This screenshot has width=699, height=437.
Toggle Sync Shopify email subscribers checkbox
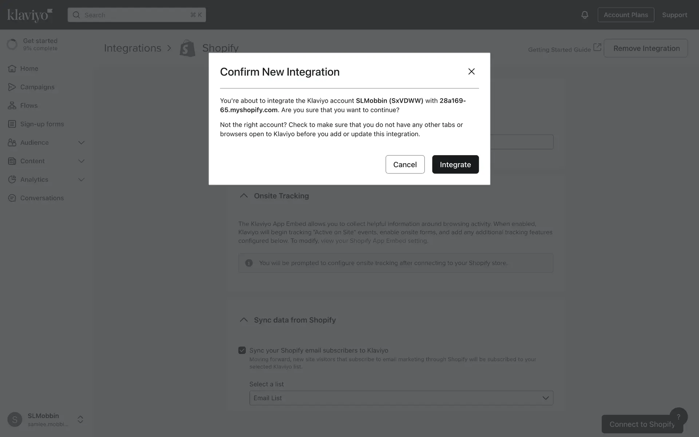[x=242, y=350]
